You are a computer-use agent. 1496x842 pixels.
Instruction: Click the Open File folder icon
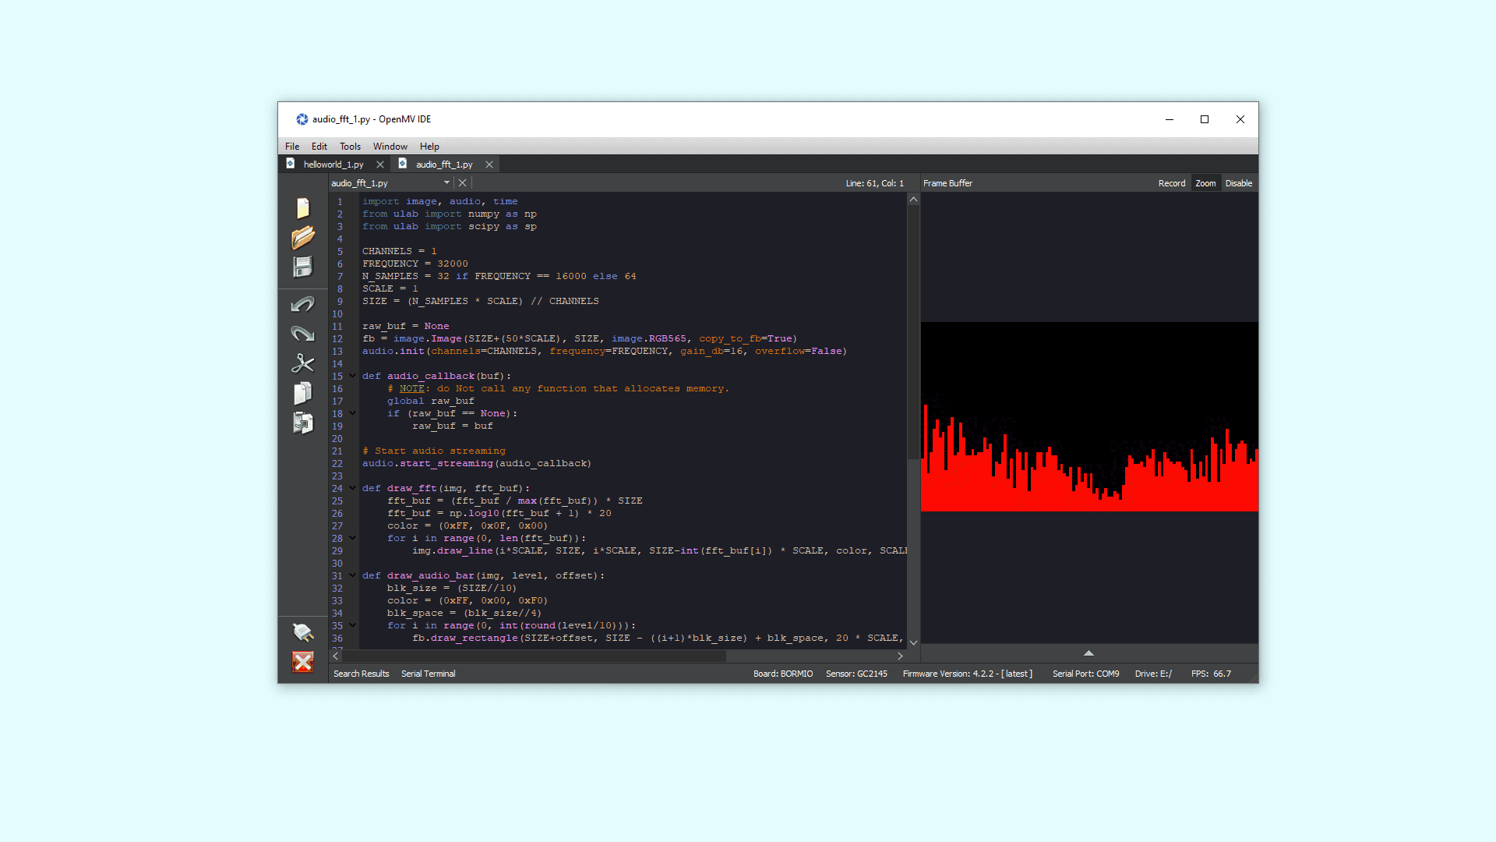tap(303, 237)
